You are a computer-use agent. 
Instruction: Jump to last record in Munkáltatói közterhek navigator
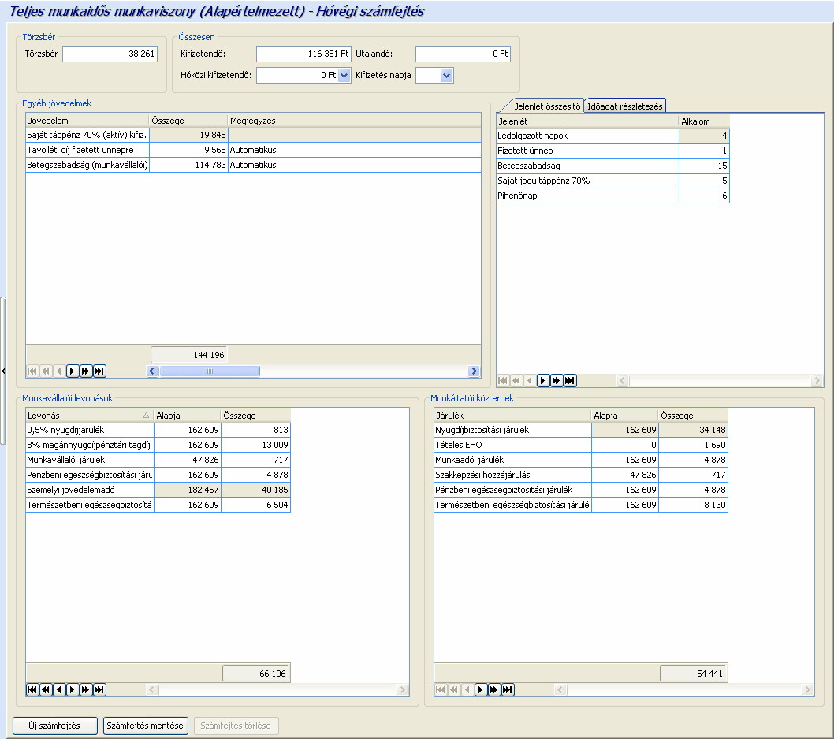coord(508,689)
